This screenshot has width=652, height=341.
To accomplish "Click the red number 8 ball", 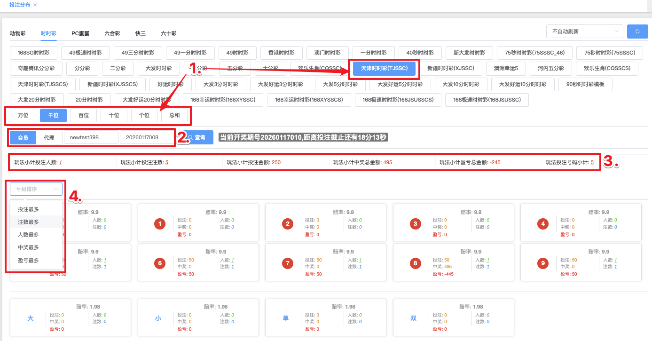I will [415, 263].
